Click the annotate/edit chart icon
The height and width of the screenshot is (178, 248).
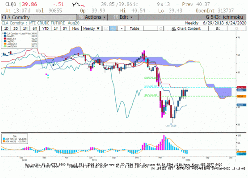pos(218,28)
